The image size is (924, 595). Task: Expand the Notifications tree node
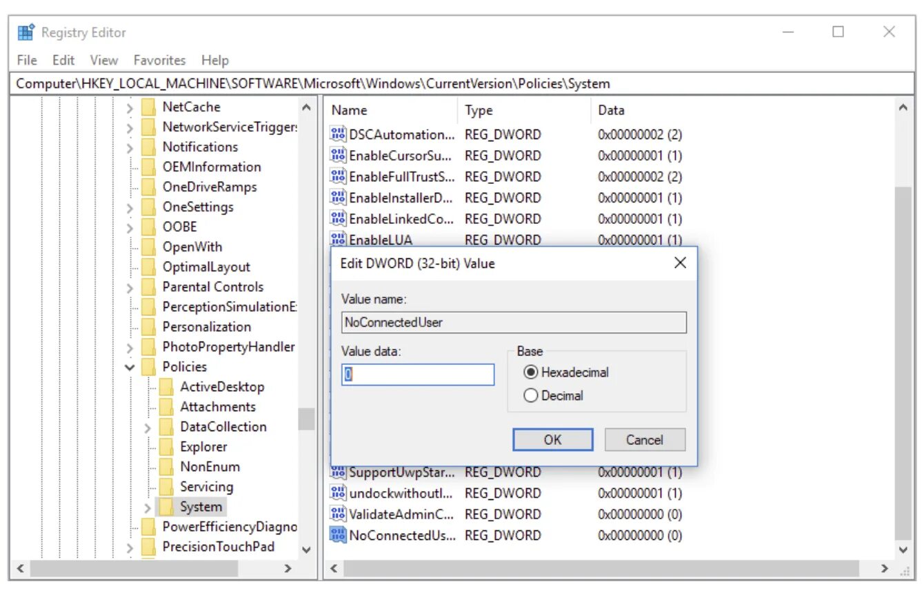130,147
